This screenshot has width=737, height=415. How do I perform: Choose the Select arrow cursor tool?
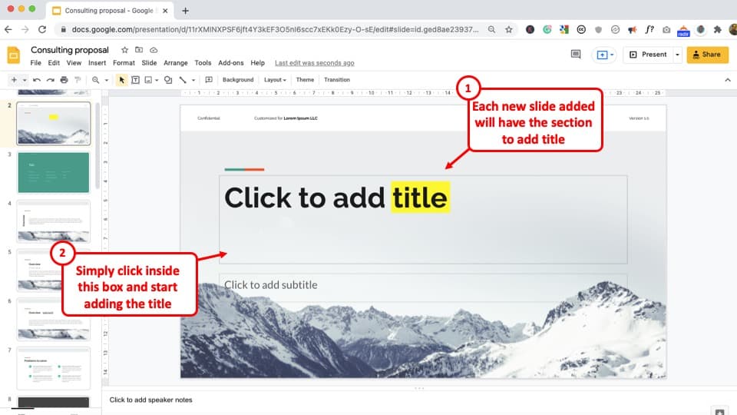[122, 80]
